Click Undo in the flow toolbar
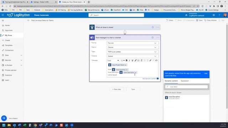Image resolution: width=228 pixels, height=128 pixels. 170,20
